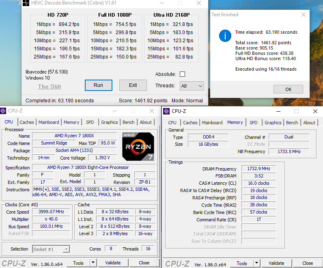
Task: Switch to SPD tab in right CPU-Z
Action: 254,123
